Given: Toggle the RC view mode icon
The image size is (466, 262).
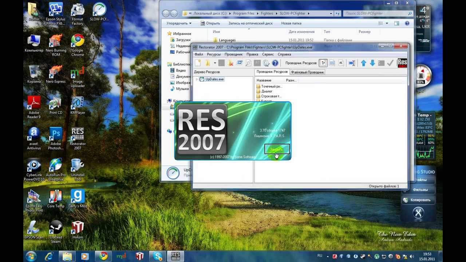Looking at the screenshot, I should 341,63.
